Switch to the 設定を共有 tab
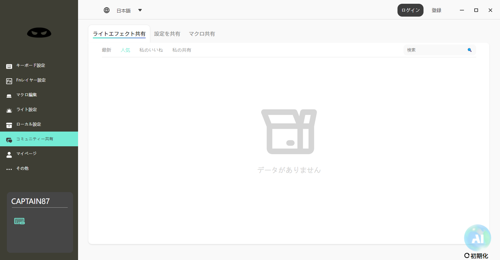The height and width of the screenshot is (260, 500). pyautogui.click(x=167, y=34)
